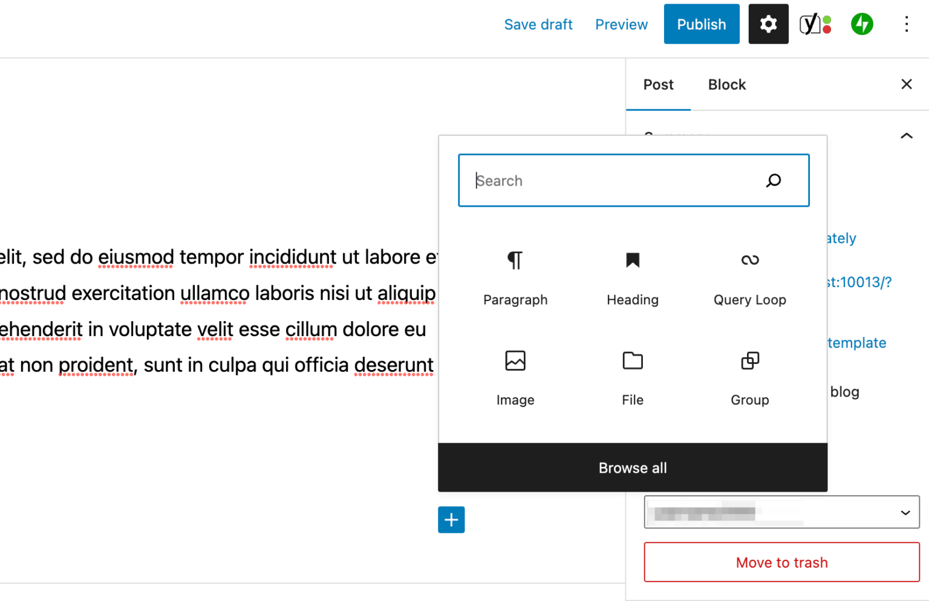Search icon inside the block search field
929x601 pixels.
pyautogui.click(x=774, y=180)
